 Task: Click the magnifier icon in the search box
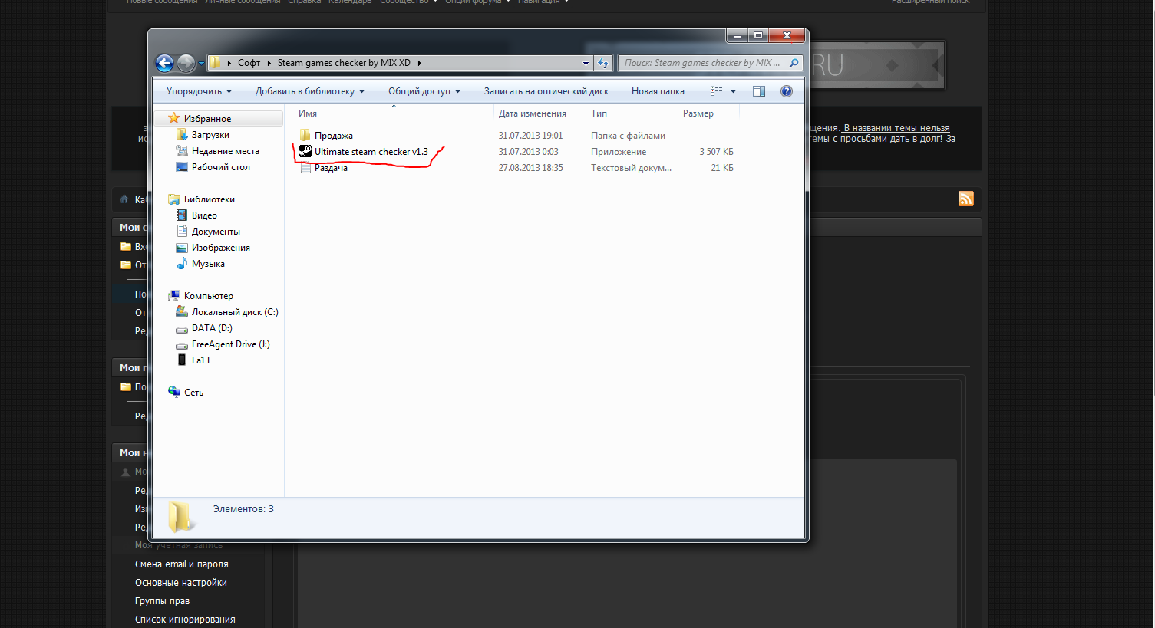point(794,63)
